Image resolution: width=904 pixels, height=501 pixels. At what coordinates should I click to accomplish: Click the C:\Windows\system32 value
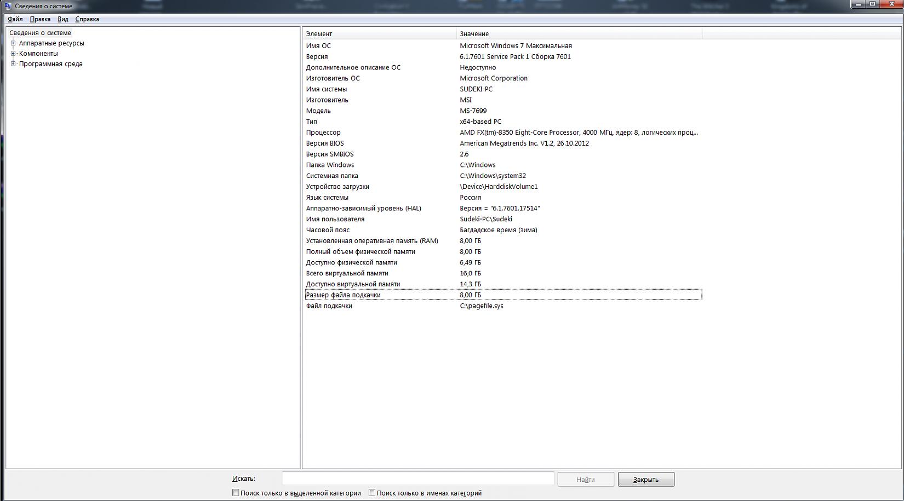(493, 176)
